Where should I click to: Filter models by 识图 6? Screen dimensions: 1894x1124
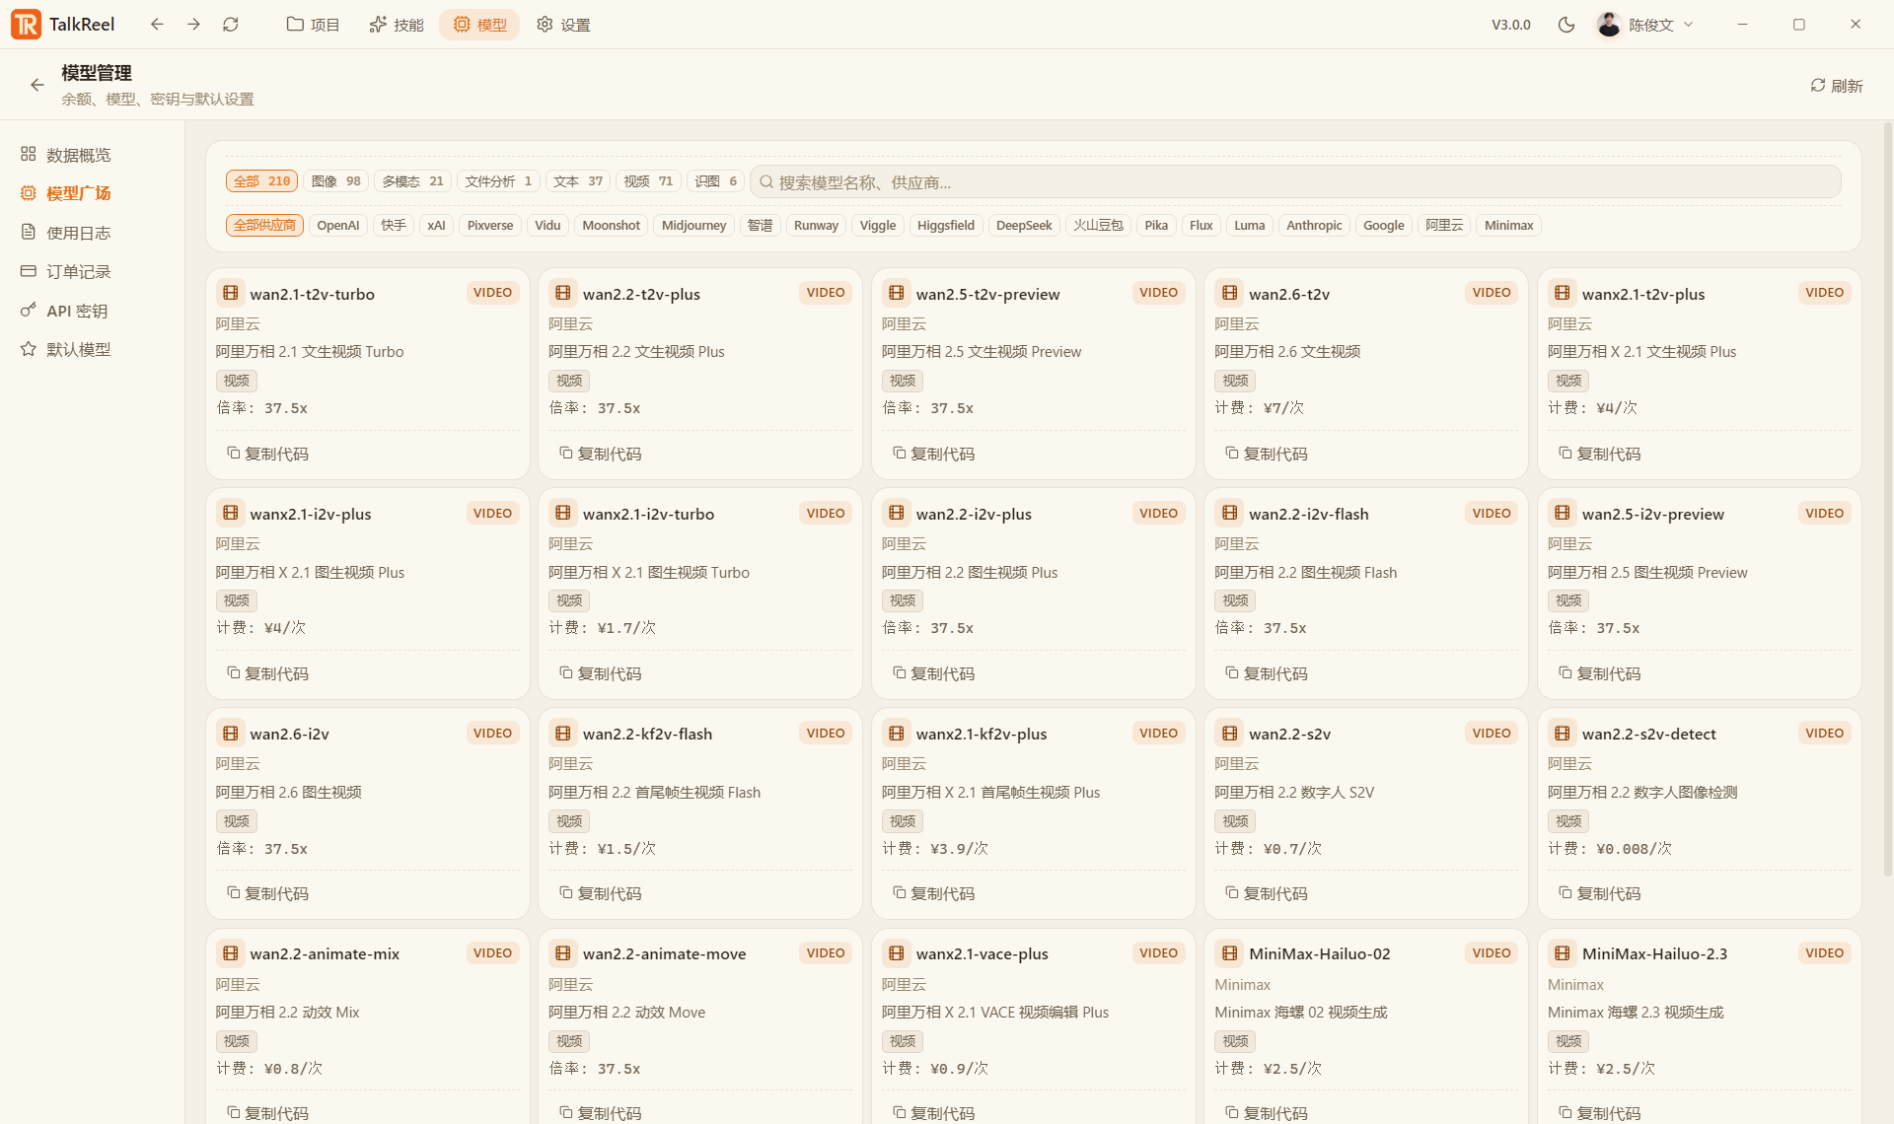[x=715, y=181]
